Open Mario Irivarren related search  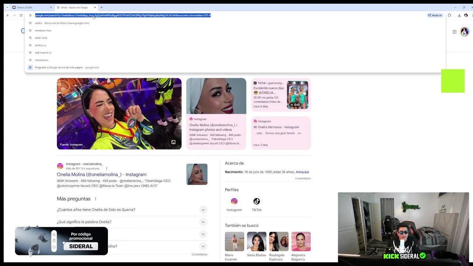point(234,246)
